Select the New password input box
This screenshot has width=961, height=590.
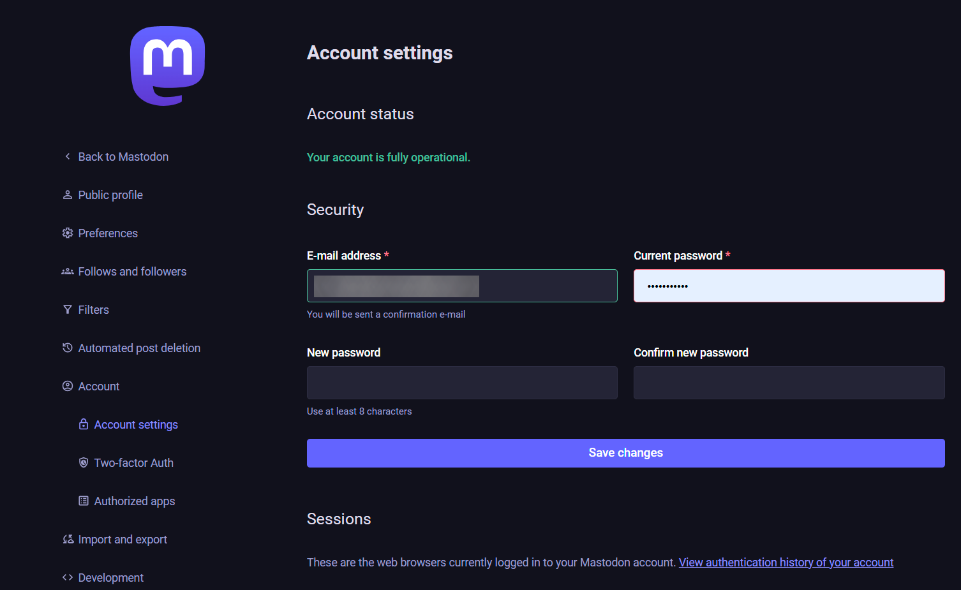[462, 383]
